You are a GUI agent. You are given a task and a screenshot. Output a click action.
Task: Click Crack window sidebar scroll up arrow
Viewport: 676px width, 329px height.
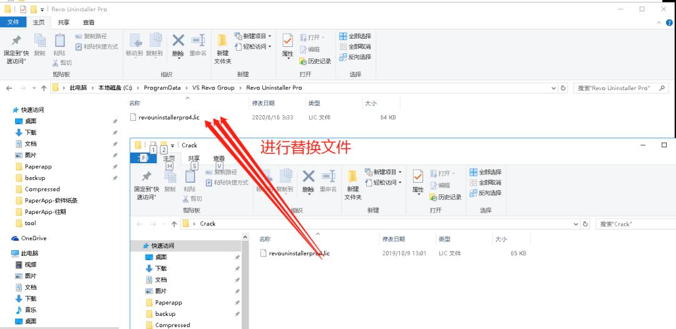tap(245, 236)
